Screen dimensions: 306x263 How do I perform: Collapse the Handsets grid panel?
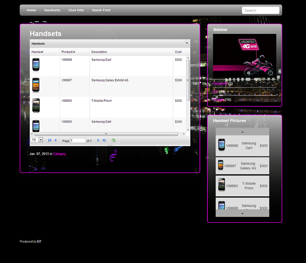pyautogui.click(x=187, y=42)
